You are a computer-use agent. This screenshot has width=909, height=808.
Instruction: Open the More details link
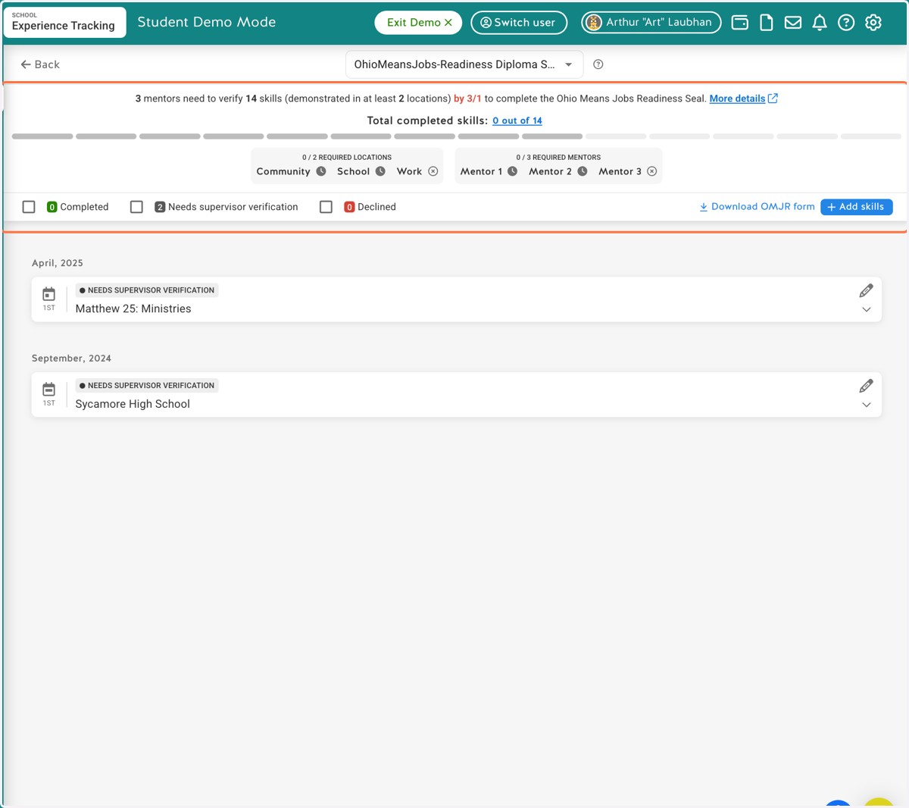737,99
